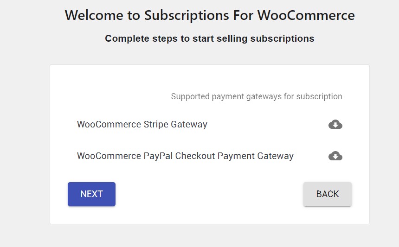Click the word Stripe in the first gateway row

[156, 125]
